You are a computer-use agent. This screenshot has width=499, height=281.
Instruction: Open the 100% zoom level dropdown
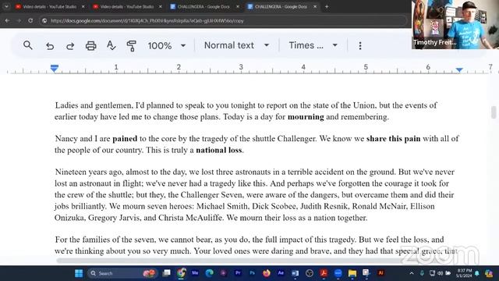[166, 45]
